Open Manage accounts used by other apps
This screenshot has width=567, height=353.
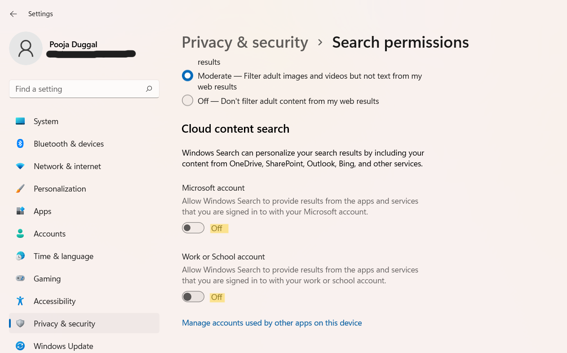point(272,323)
